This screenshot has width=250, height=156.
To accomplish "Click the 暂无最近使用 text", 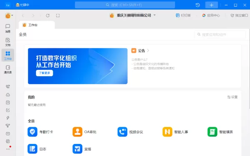I will [x=37, y=105].
